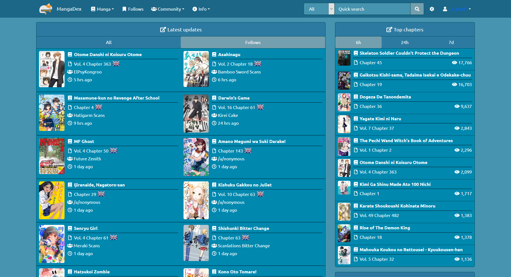Click the UK flag beside Asahinagu Chapter 18
Viewport: 511px width, 277px height.
coord(258,64)
